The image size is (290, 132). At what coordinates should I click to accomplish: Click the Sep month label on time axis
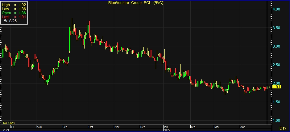pos(65,127)
